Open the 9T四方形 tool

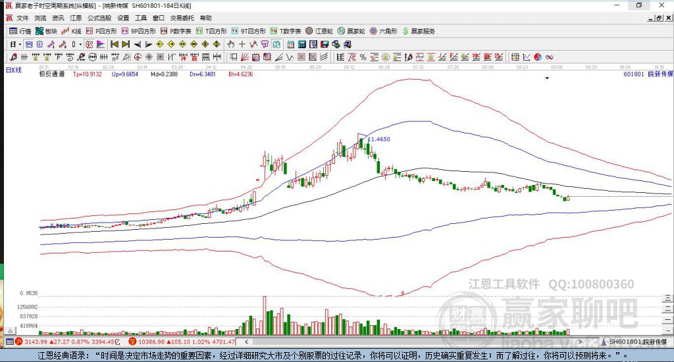248,31
